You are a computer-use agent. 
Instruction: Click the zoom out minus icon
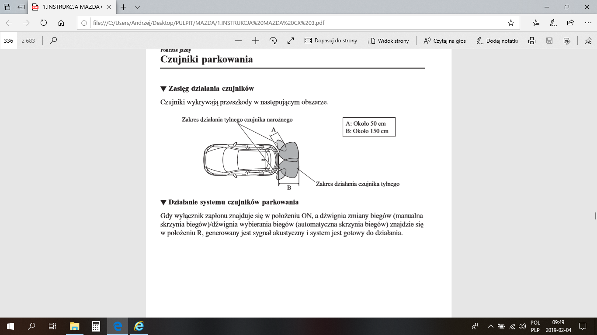[x=238, y=41]
